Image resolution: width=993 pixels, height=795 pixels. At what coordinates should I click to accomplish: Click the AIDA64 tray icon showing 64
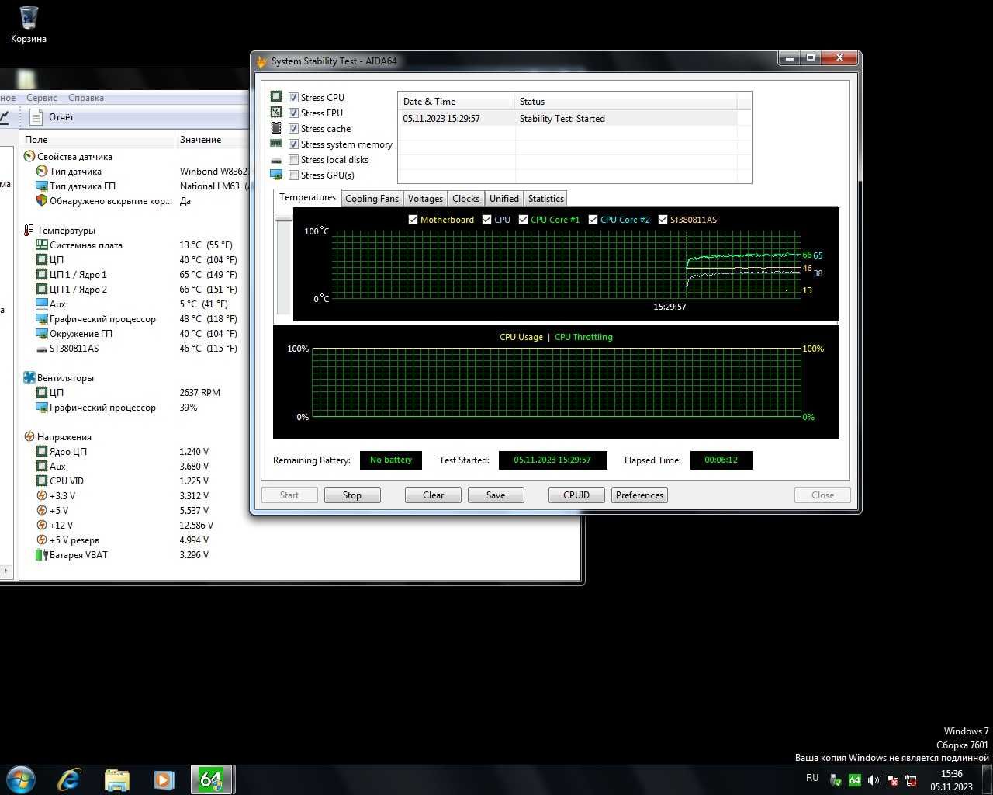click(x=854, y=780)
